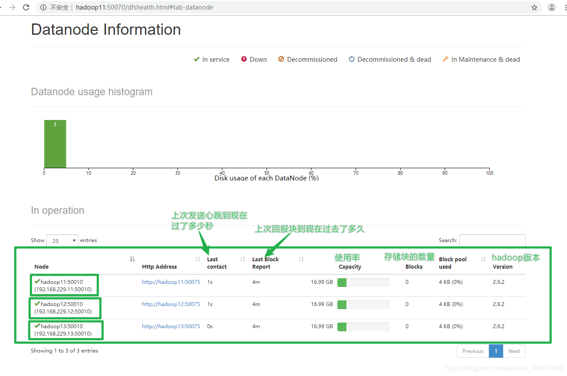Click the capacity usage bar for hadoop12
Screen dimensions: 567x376
pyautogui.click(x=363, y=305)
